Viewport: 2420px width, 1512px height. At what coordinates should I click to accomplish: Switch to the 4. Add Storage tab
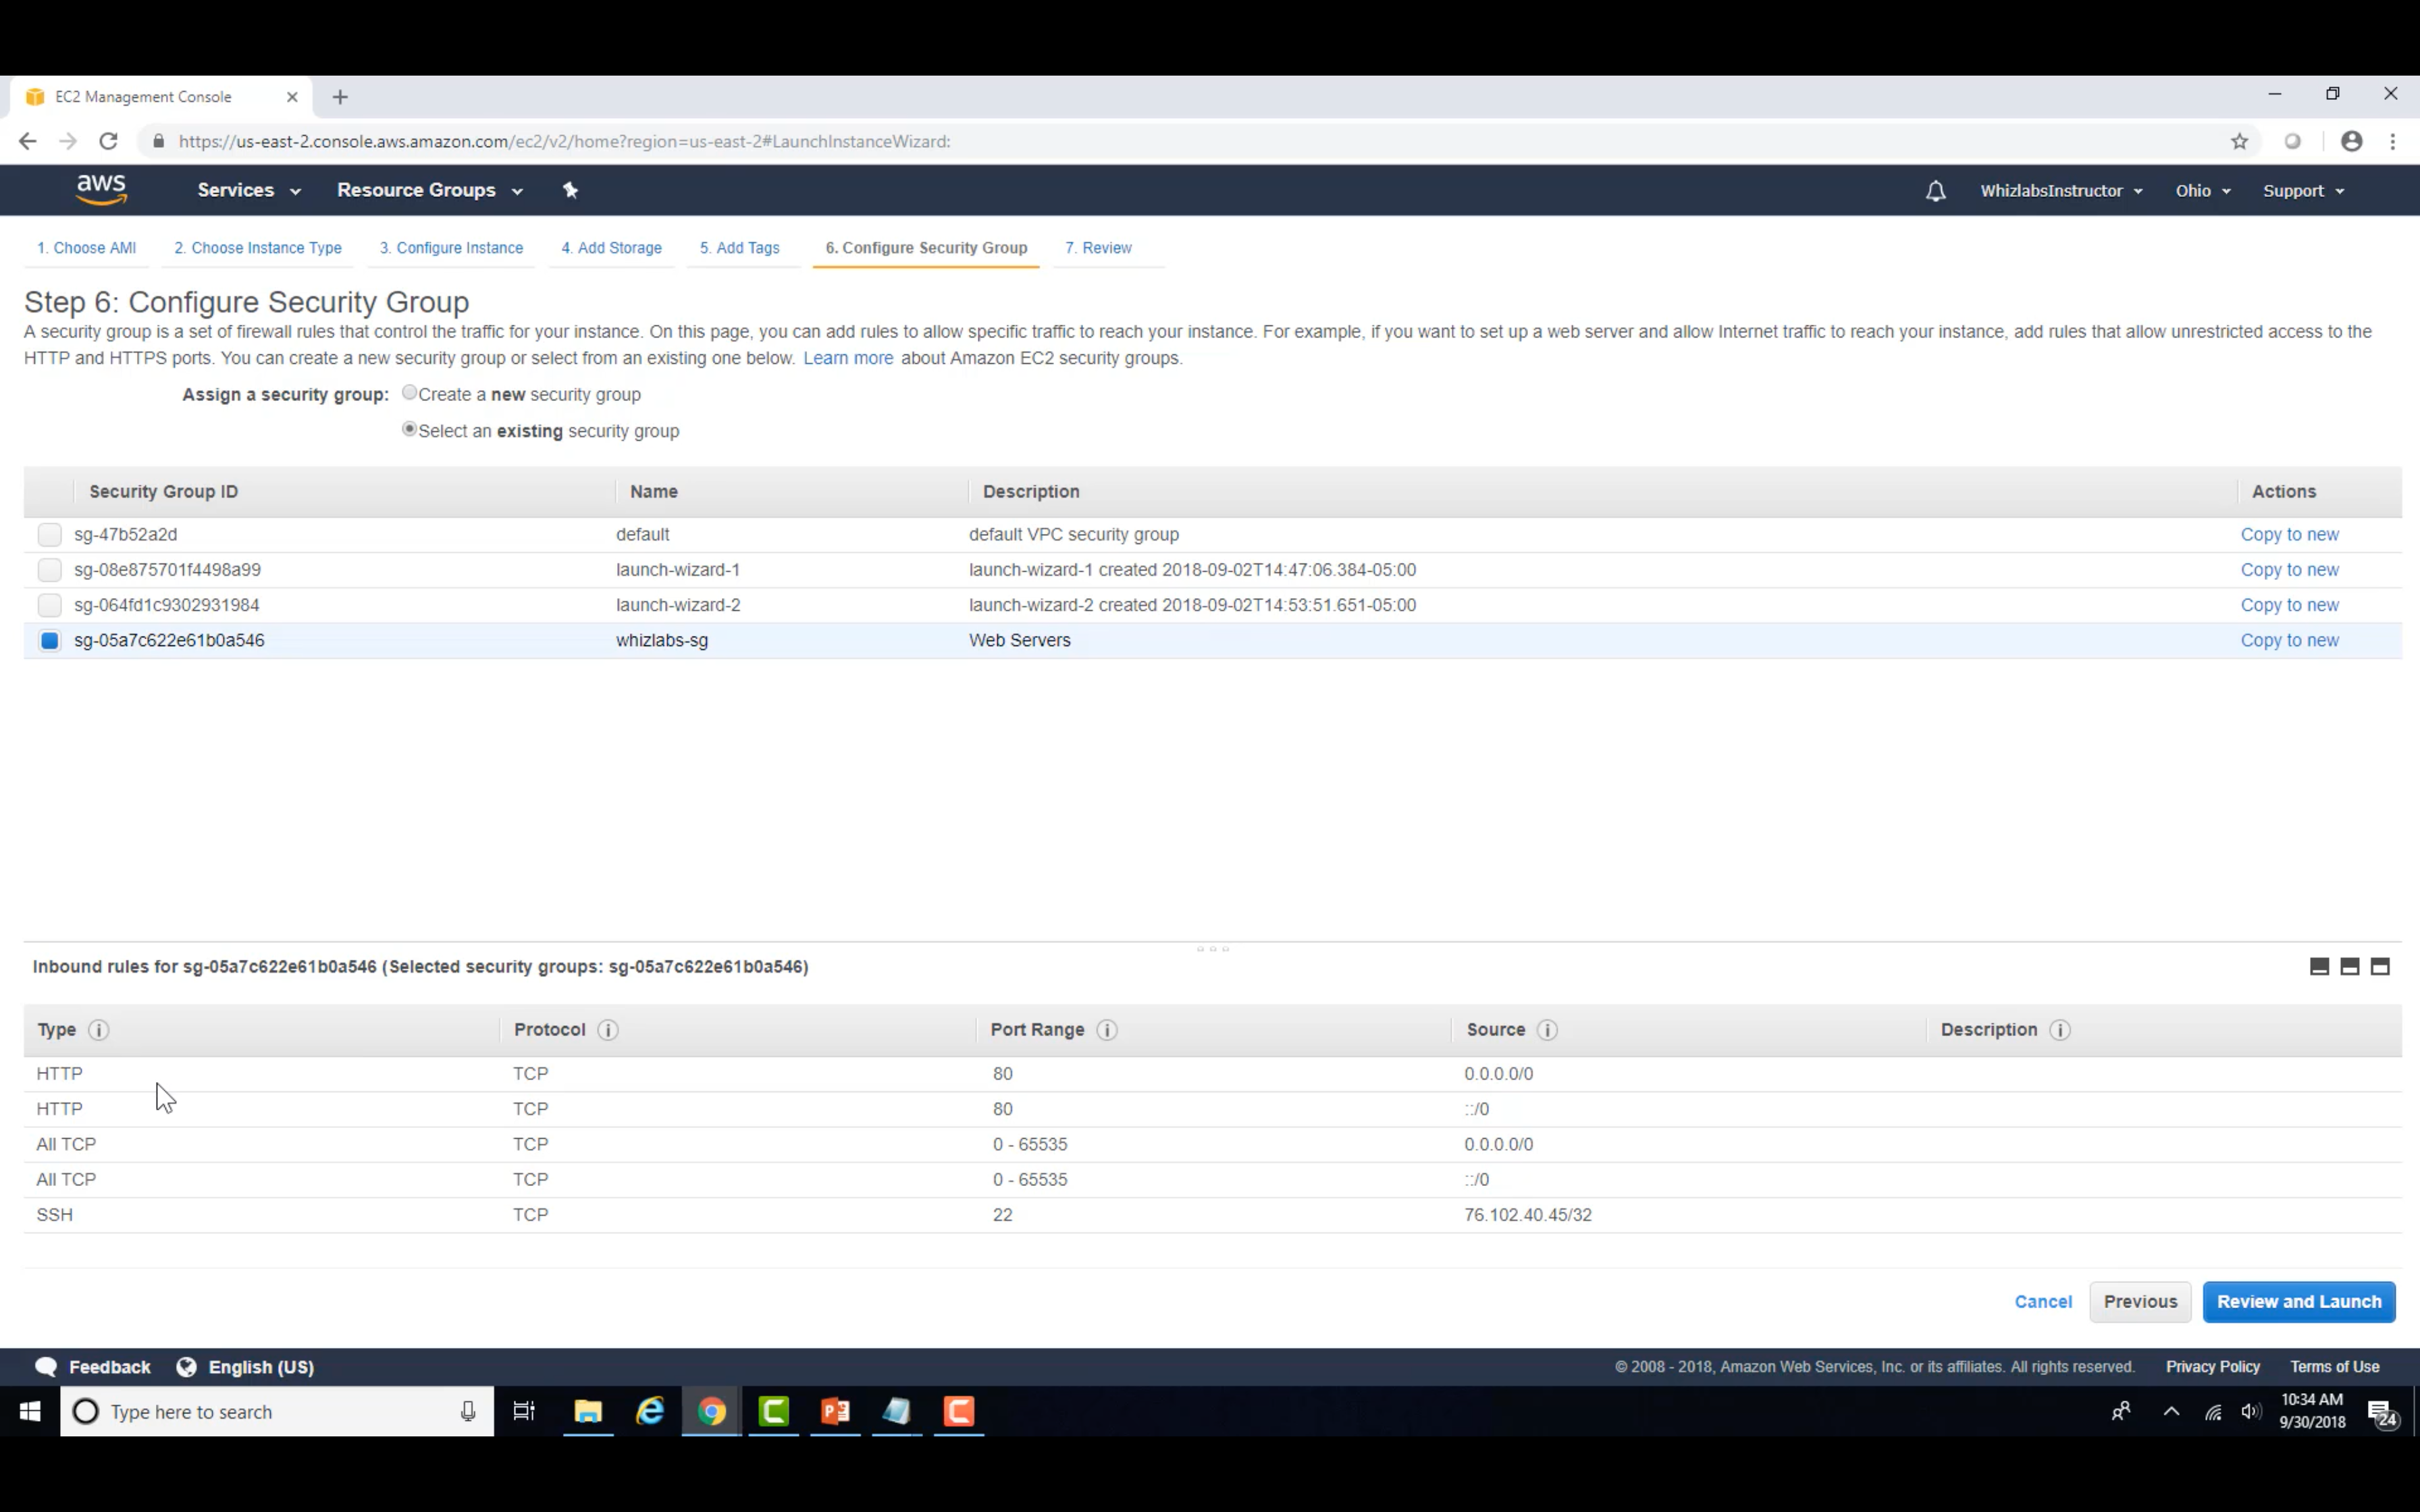[x=611, y=248]
